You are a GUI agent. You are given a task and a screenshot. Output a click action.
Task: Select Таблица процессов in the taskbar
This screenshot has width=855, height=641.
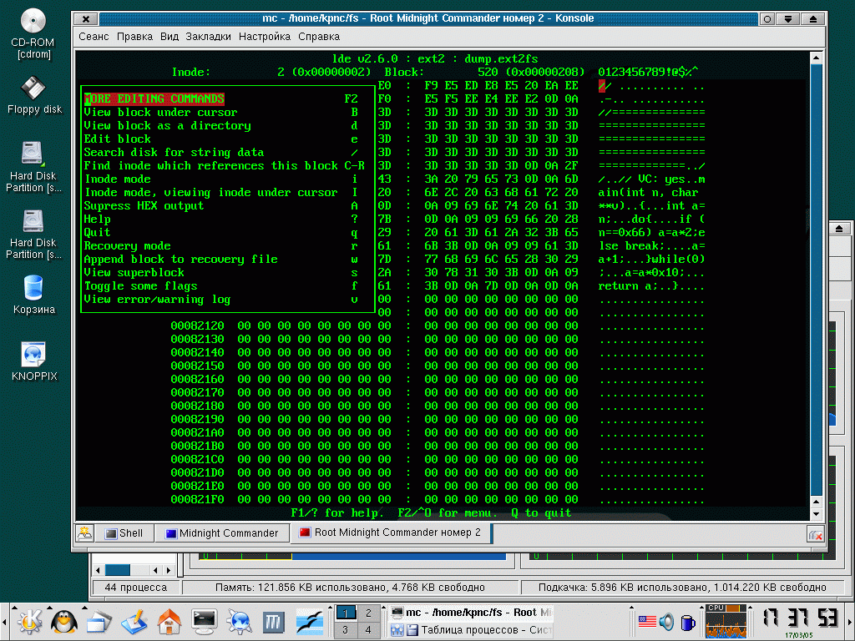click(x=471, y=630)
